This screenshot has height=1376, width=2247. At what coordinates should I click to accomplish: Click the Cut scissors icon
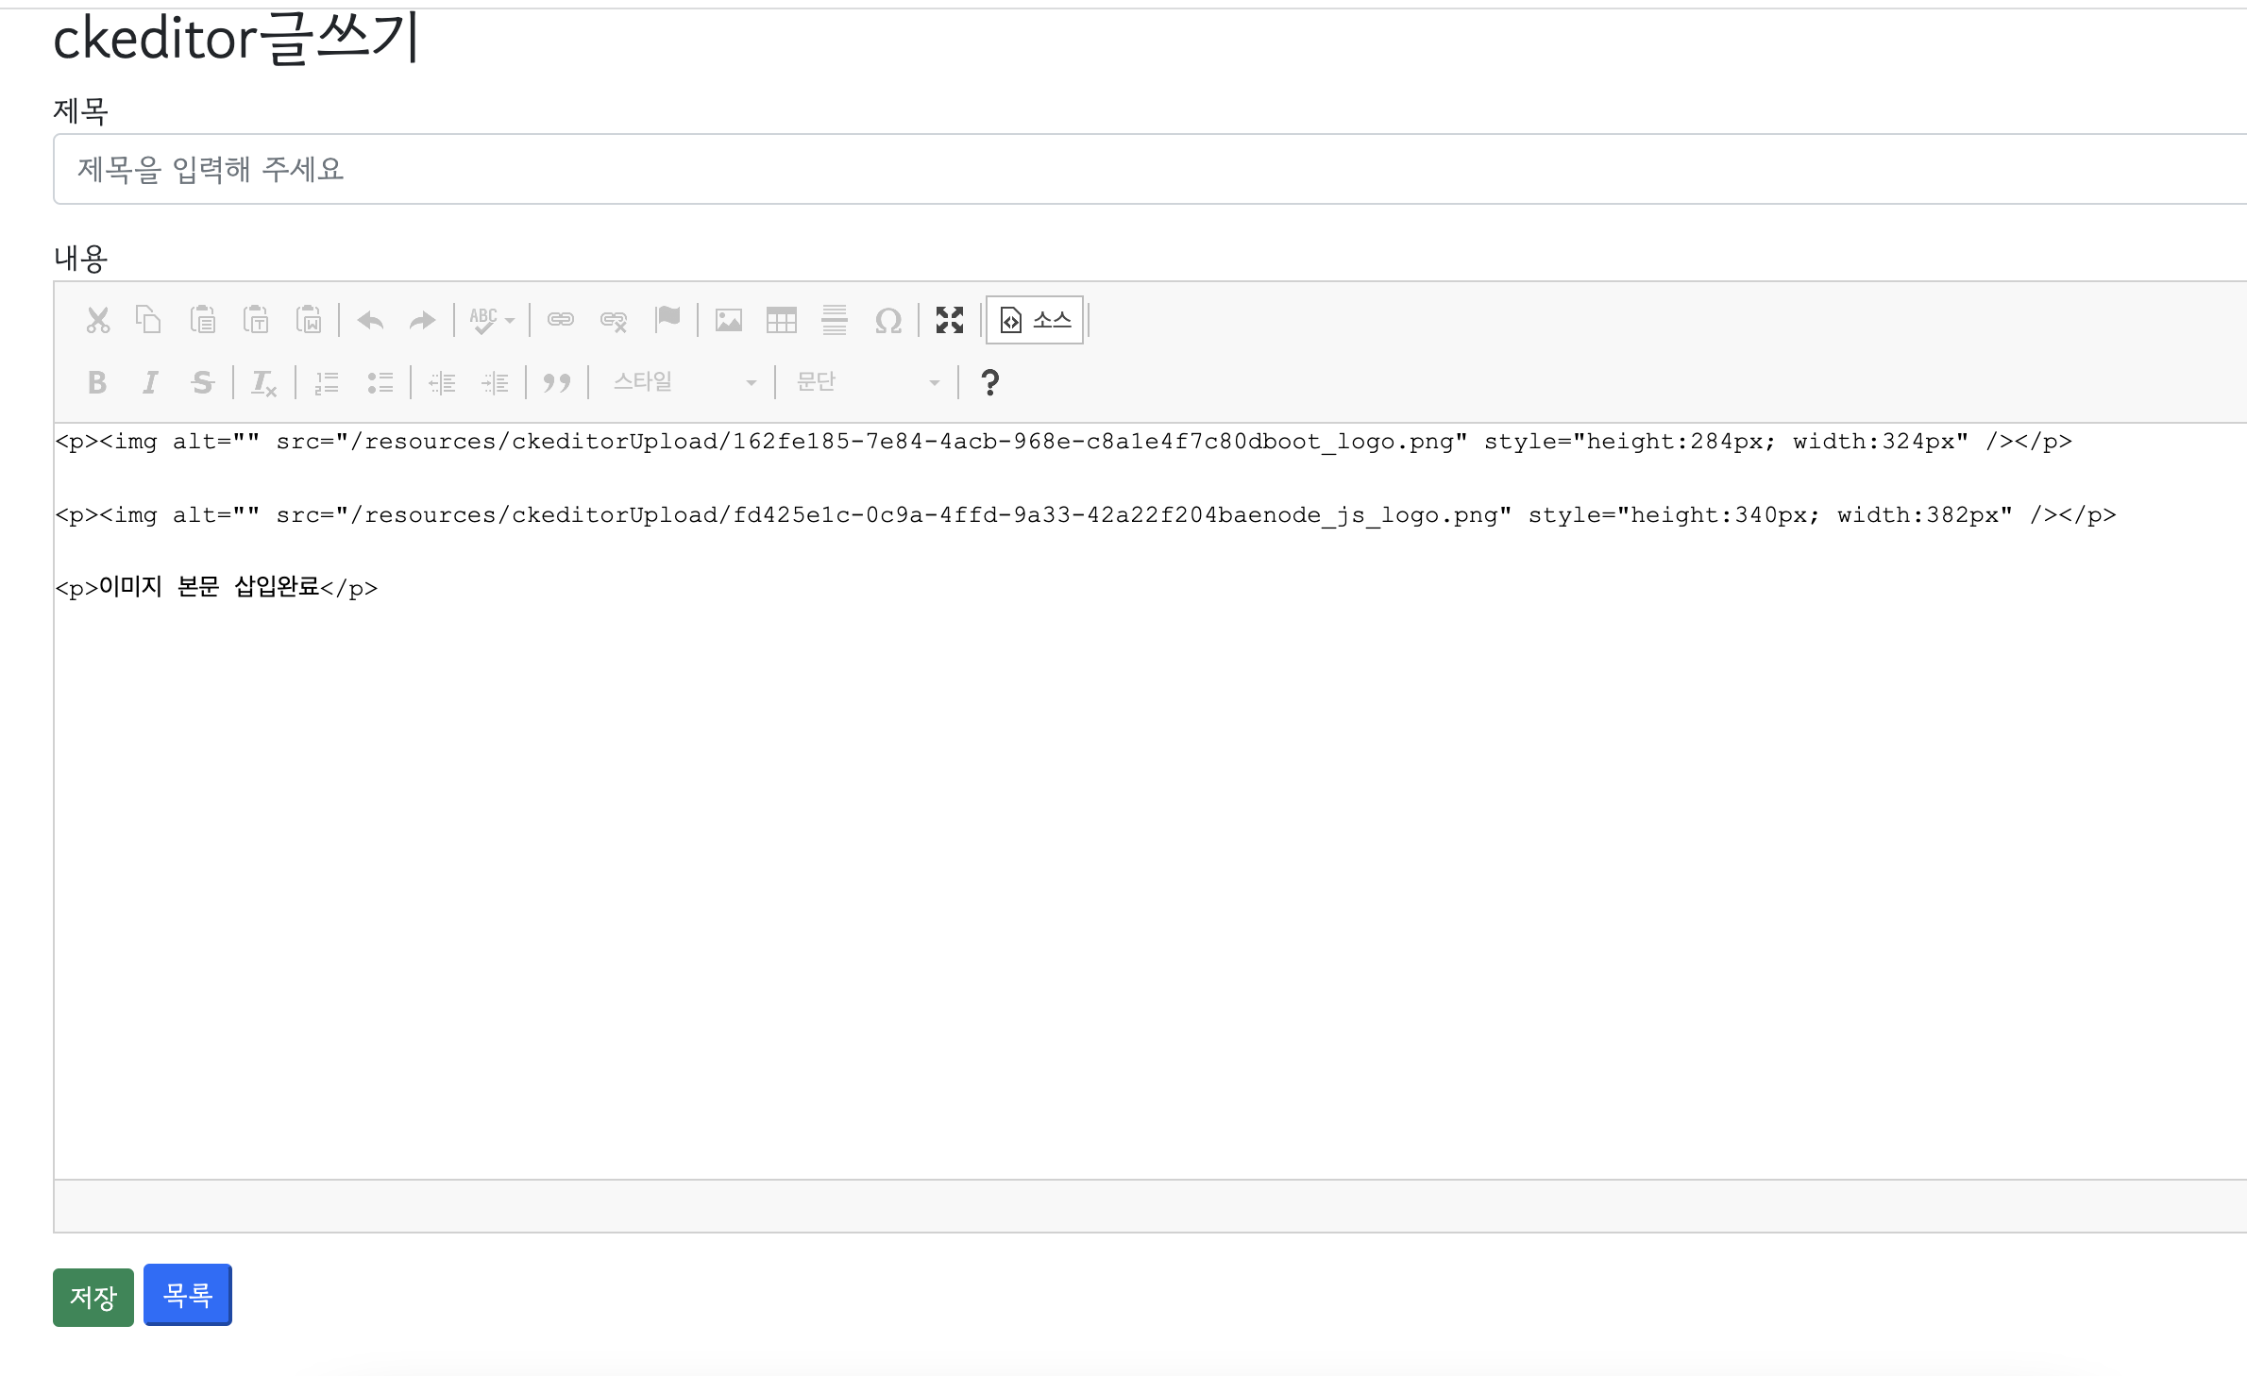[97, 321]
